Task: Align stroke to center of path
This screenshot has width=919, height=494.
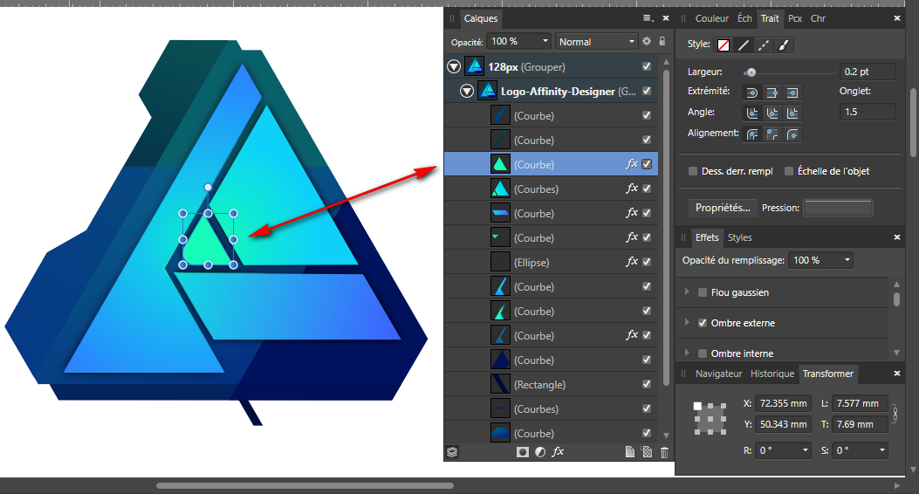Action: pos(752,134)
